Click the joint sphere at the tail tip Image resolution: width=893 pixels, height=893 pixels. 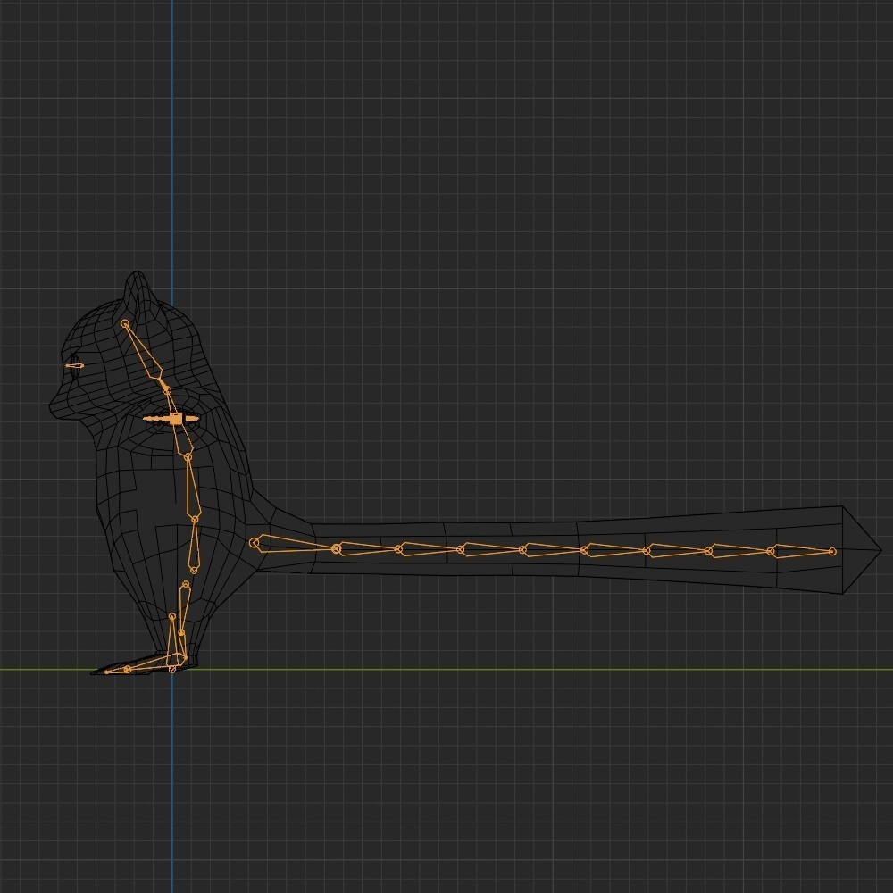coord(833,551)
